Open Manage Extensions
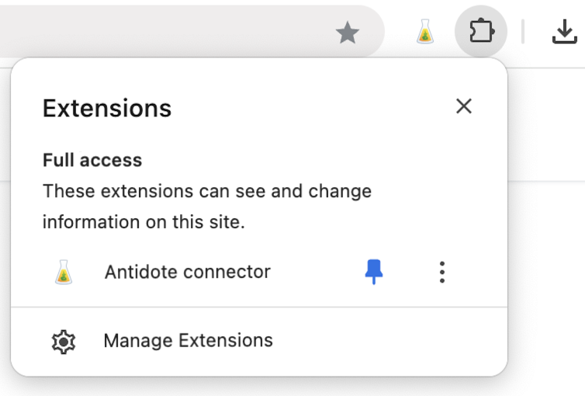The width and height of the screenshot is (585, 396). click(188, 341)
